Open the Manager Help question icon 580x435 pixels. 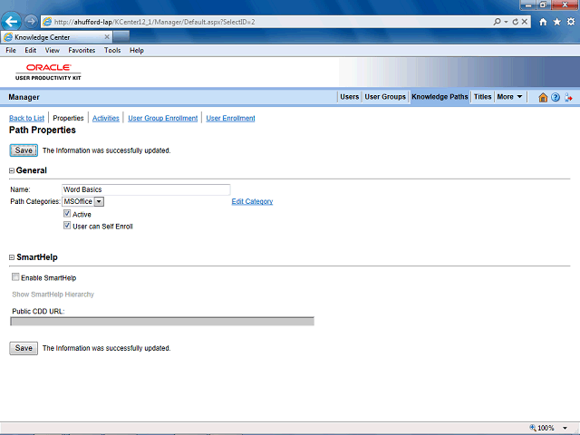[x=556, y=97]
